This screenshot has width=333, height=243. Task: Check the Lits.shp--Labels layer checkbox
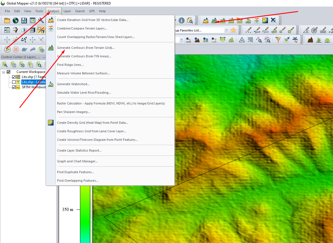pos(14,82)
